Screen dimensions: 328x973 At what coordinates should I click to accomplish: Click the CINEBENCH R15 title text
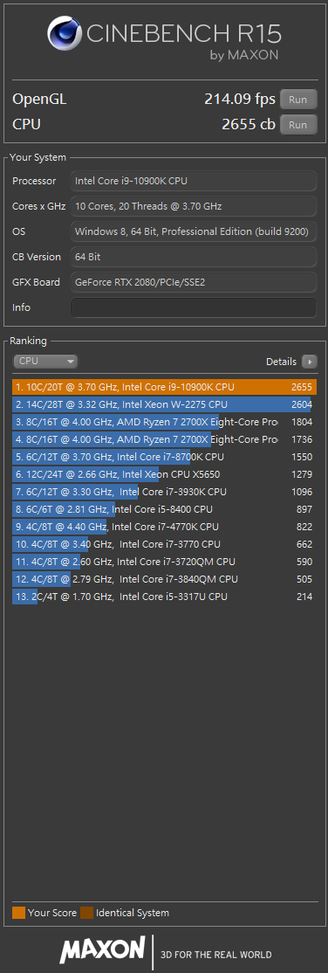click(x=183, y=33)
